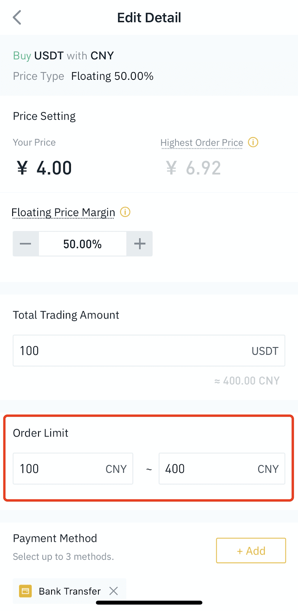The height and width of the screenshot is (611, 298).
Task: Open info icon beside Floating Price Margin
Action: pyautogui.click(x=125, y=212)
